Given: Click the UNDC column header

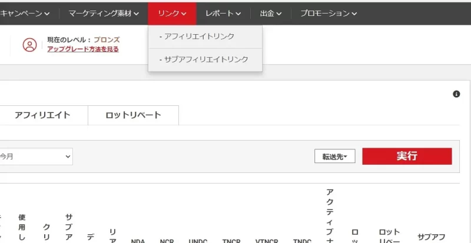Looking at the screenshot, I should tap(198, 241).
